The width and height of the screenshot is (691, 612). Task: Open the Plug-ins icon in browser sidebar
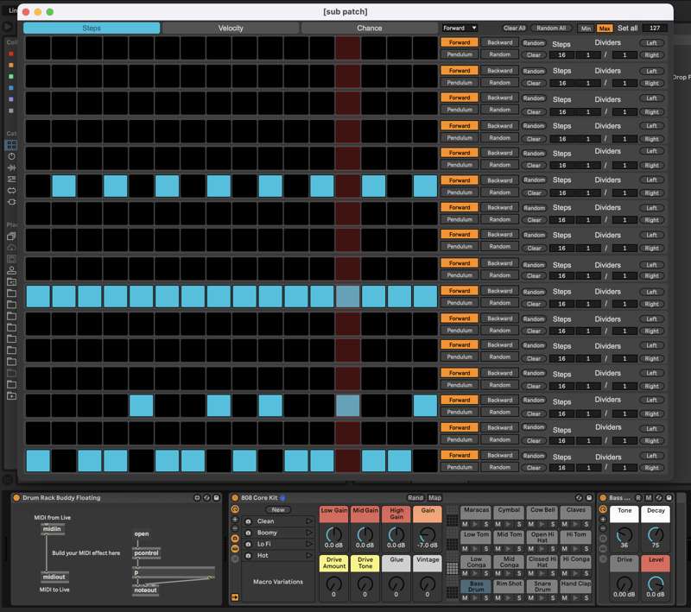(11, 202)
